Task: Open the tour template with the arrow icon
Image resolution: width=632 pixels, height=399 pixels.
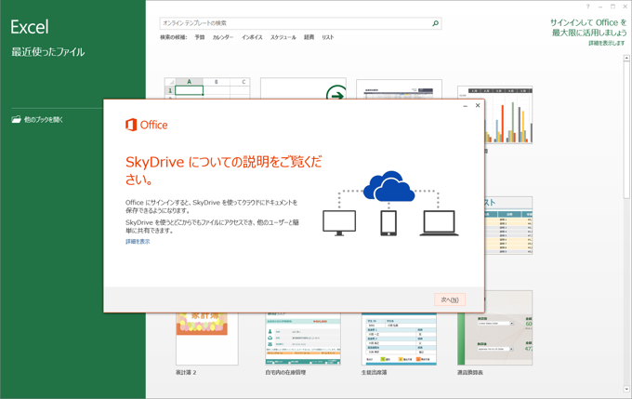Action: point(303,88)
